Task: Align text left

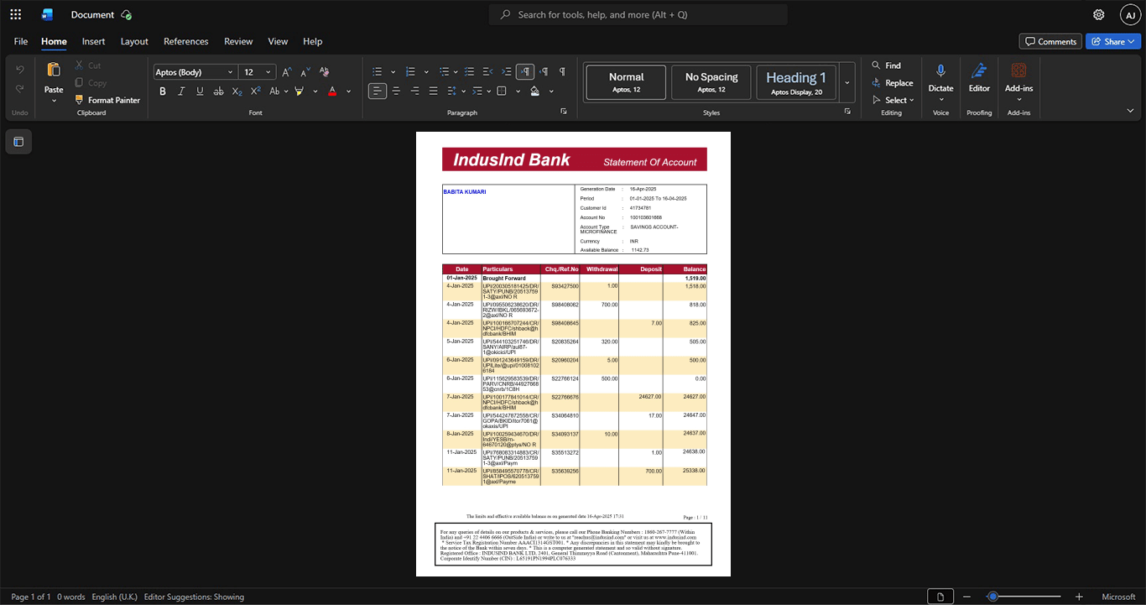Action: (378, 91)
